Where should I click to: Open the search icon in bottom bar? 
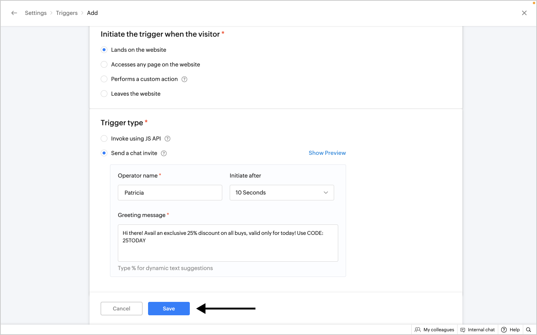pyautogui.click(x=528, y=330)
